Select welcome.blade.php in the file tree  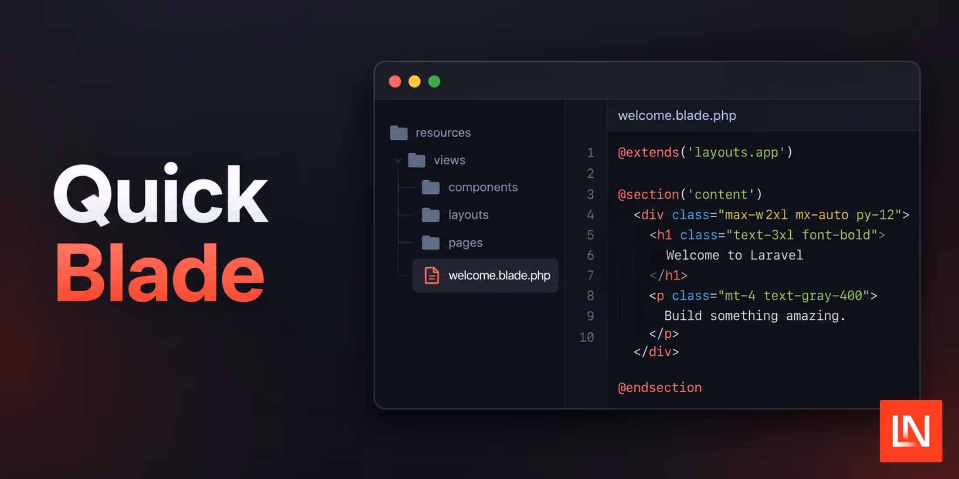pyautogui.click(x=485, y=276)
